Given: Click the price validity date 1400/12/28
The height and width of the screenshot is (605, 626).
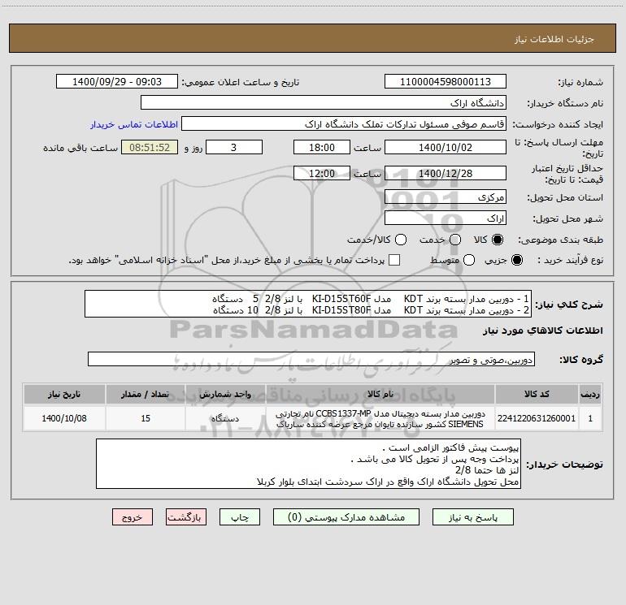Looking at the screenshot, I should tap(446, 173).
